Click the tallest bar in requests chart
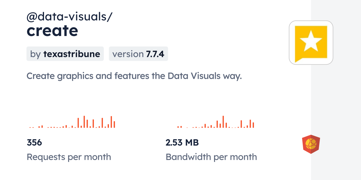The width and height of the screenshot is (361, 180). click(x=84, y=122)
